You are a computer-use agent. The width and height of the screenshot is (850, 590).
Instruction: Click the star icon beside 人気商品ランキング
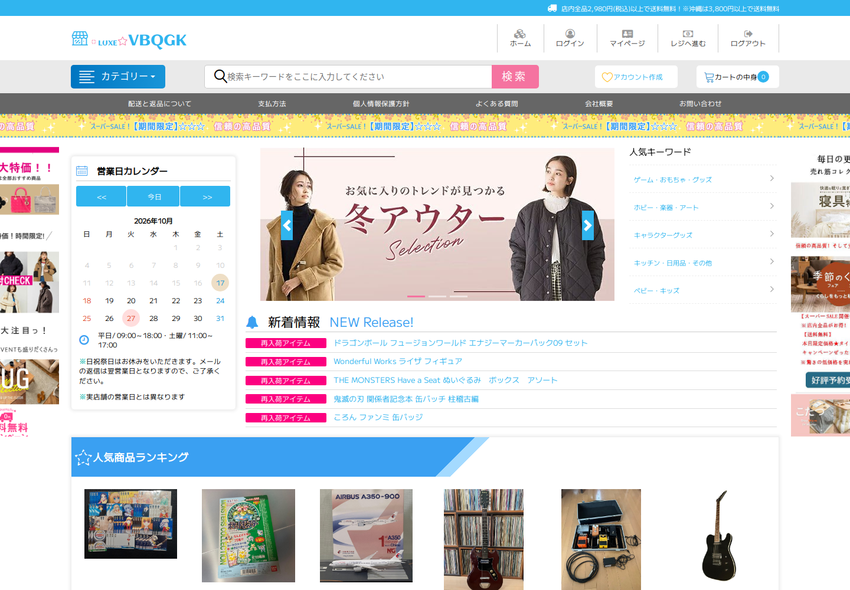tap(83, 457)
